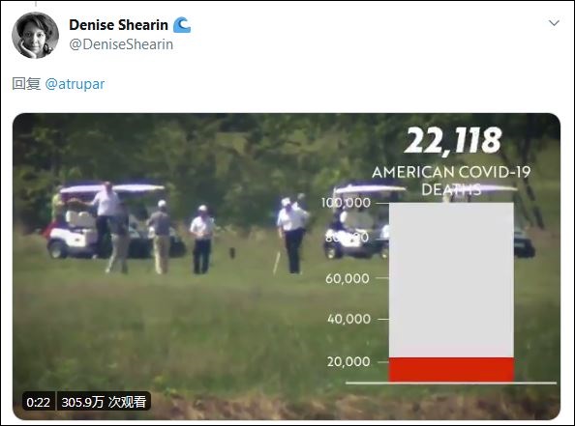Image resolution: width=575 pixels, height=426 pixels.
Task: Open the Denise Shearin display name
Action: [x=118, y=25]
